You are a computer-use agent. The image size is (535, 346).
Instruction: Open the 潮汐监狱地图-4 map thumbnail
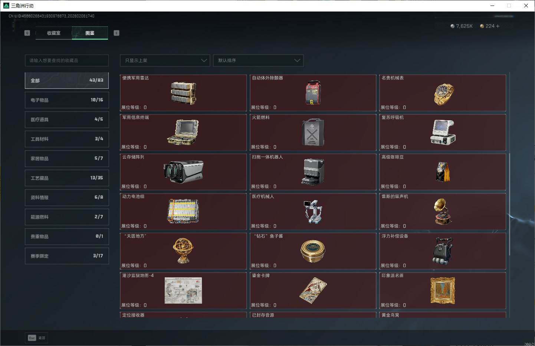(183, 290)
